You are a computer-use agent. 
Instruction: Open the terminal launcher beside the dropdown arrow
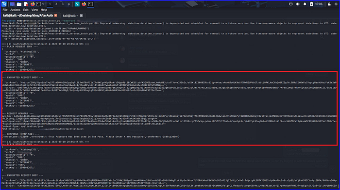coord(38,4)
